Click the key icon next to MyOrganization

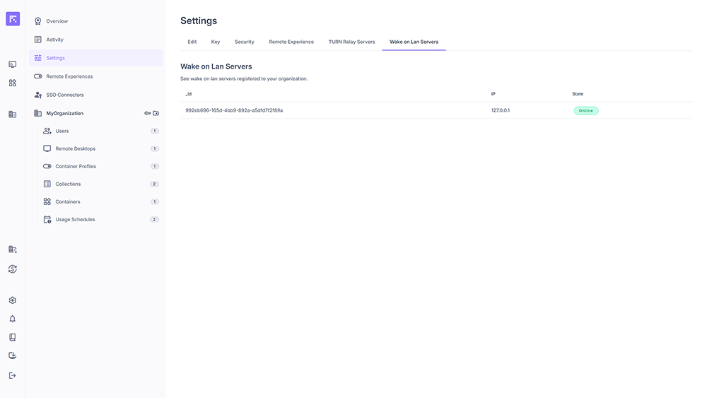[x=148, y=113]
